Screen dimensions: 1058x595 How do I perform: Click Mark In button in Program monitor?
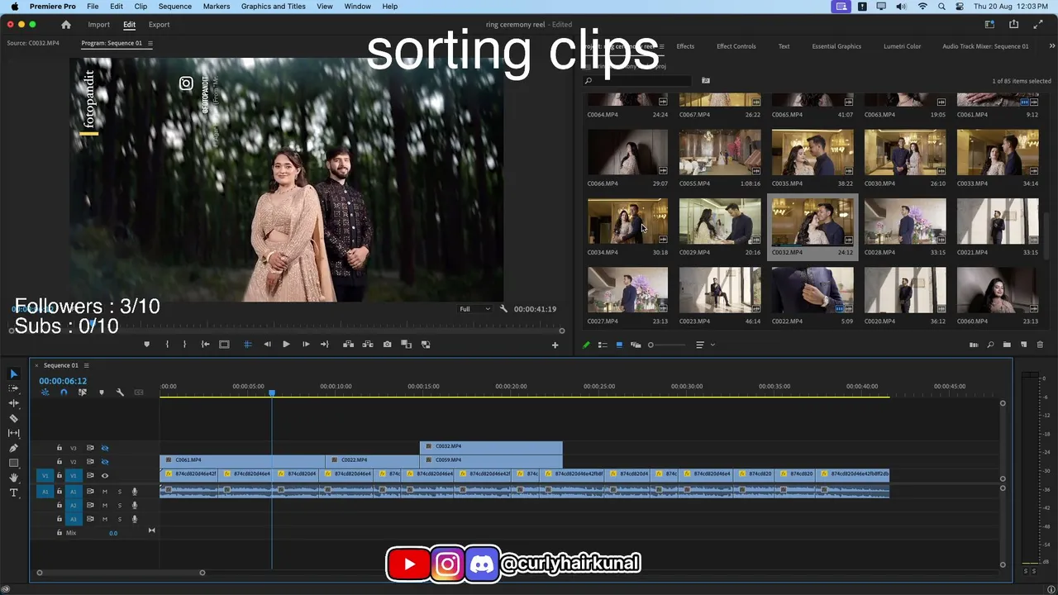tap(167, 345)
